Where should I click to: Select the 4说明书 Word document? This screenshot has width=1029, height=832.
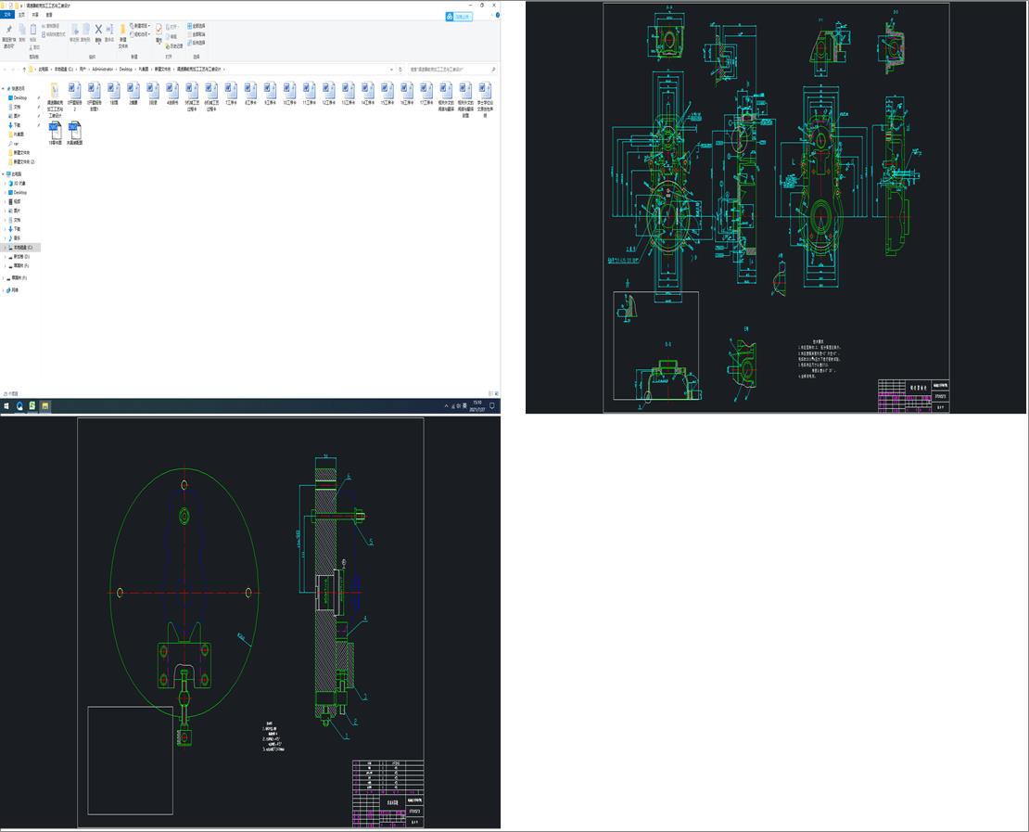point(172,94)
